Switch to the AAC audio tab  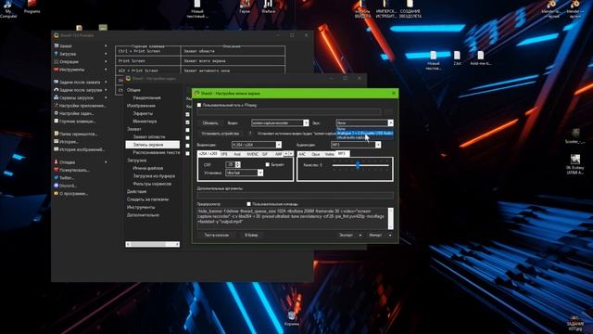[x=302, y=154]
